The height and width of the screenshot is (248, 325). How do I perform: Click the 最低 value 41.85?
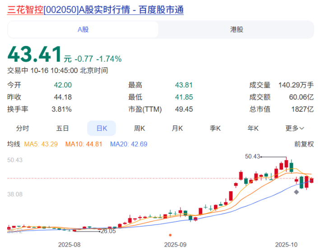pos(184,97)
